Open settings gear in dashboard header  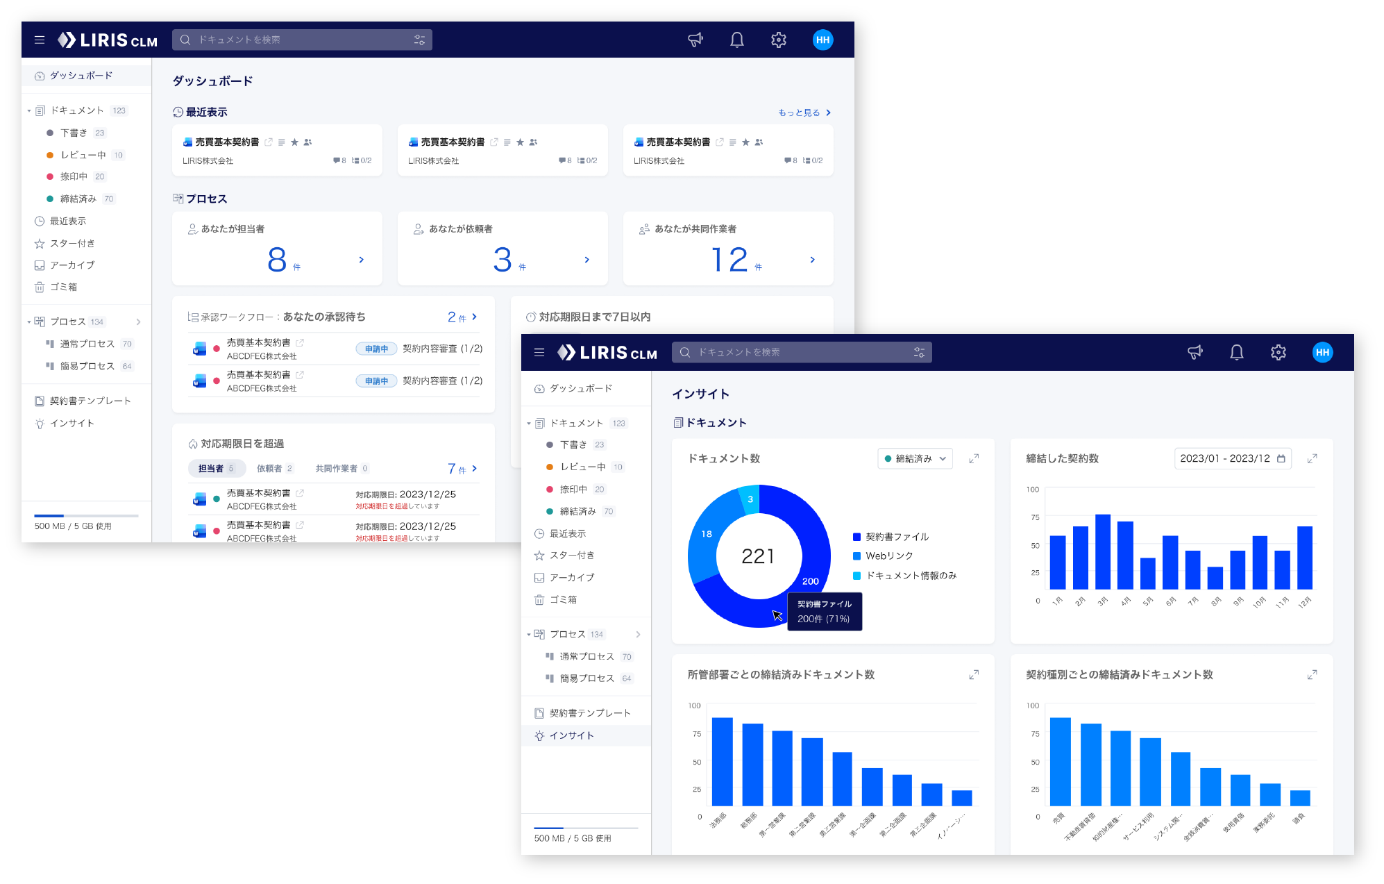778,40
